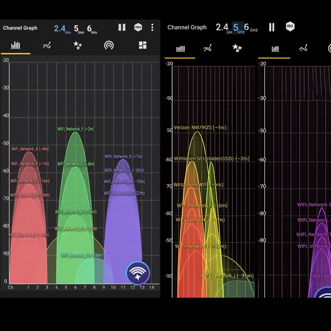
Task: Click channel 14 on the axis
Action: tap(151, 287)
